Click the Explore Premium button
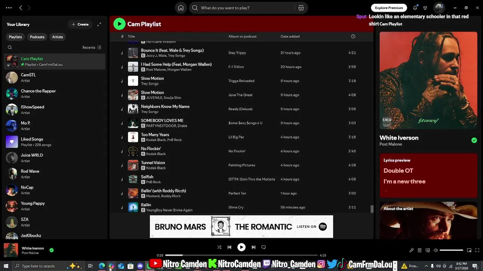The image size is (483, 271). pos(389,8)
